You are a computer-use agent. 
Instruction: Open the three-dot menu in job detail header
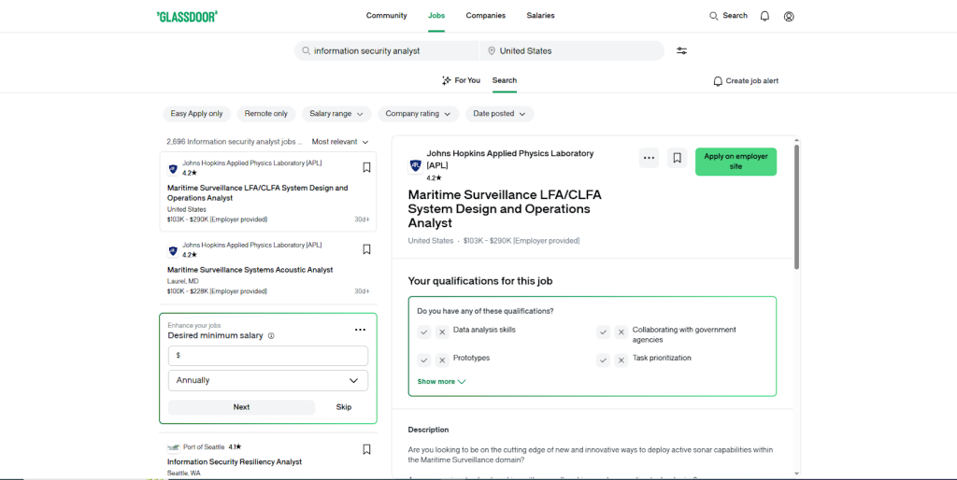point(650,158)
